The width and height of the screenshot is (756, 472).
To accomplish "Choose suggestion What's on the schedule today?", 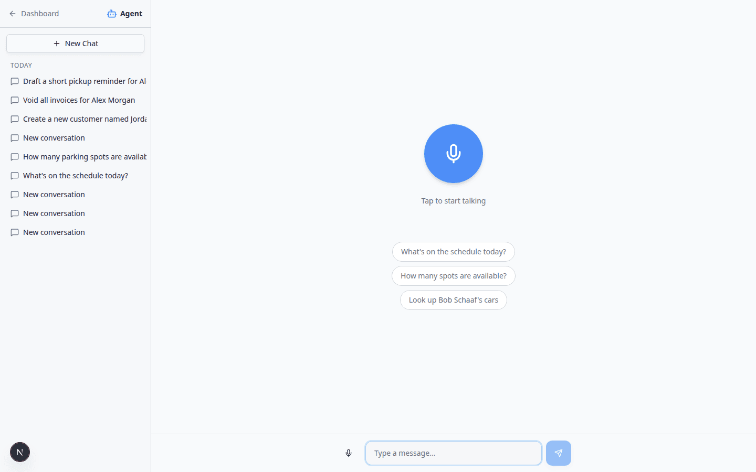I will pyautogui.click(x=453, y=252).
